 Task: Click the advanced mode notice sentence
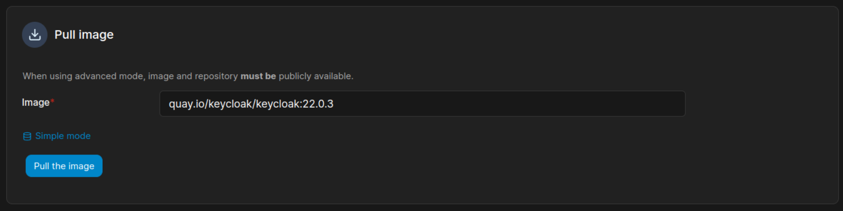click(x=188, y=76)
